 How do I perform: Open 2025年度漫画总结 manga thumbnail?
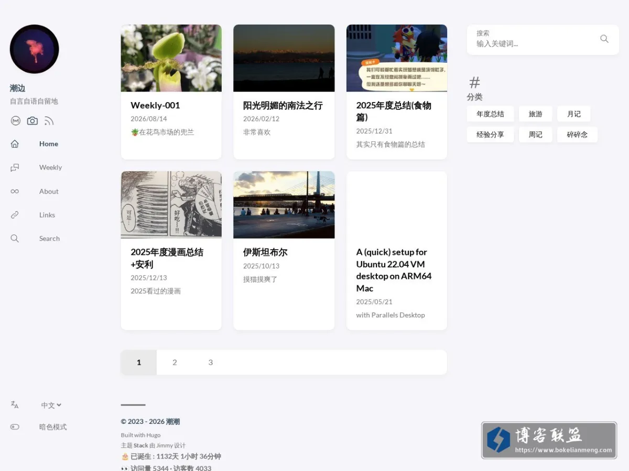click(171, 205)
